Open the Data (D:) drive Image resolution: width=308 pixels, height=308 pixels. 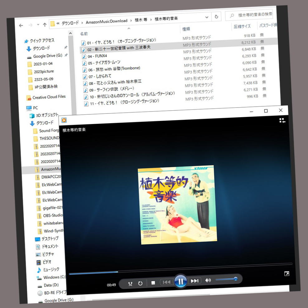pos(48,286)
